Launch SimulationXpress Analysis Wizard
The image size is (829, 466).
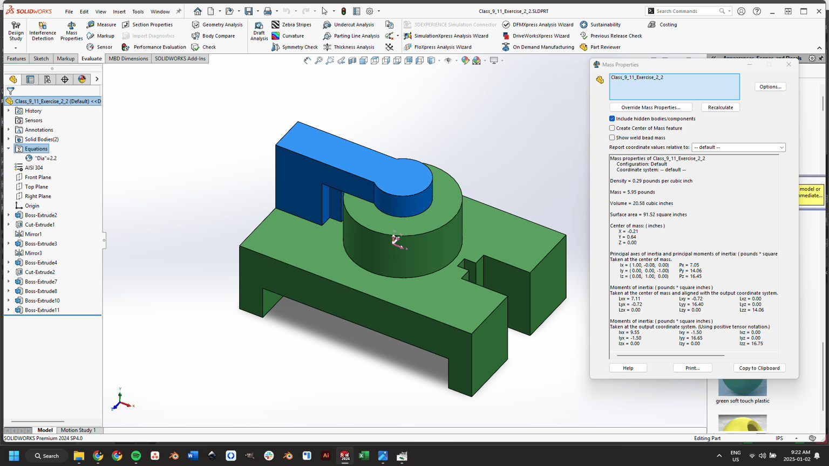[446, 36]
